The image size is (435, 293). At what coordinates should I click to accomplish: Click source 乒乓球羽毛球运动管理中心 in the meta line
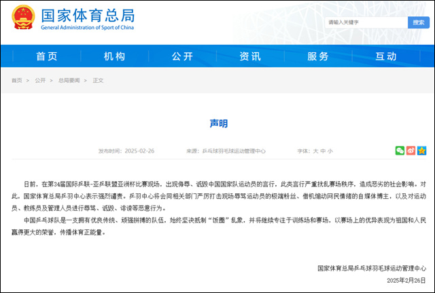(x=234, y=151)
